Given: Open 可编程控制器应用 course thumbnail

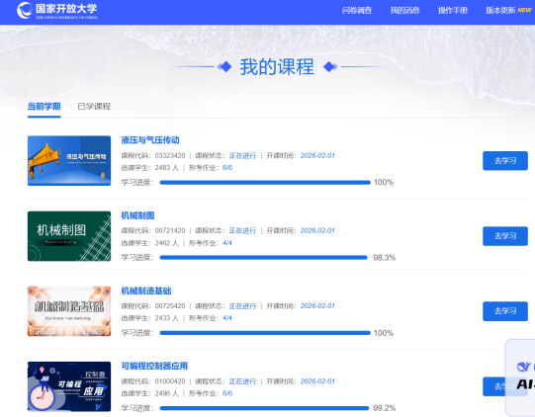Looking at the screenshot, I should tap(69, 386).
